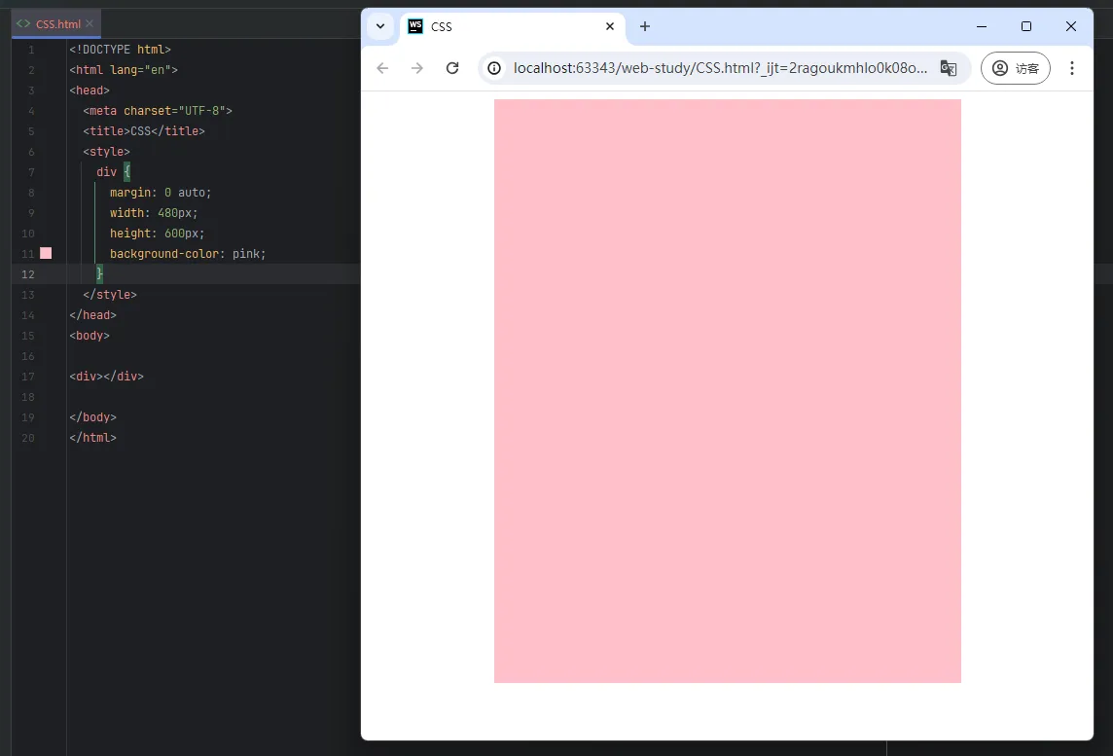Screen dimensions: 1113x756
Task: Maximize the Chrome window
Action: click(1025, 26)
